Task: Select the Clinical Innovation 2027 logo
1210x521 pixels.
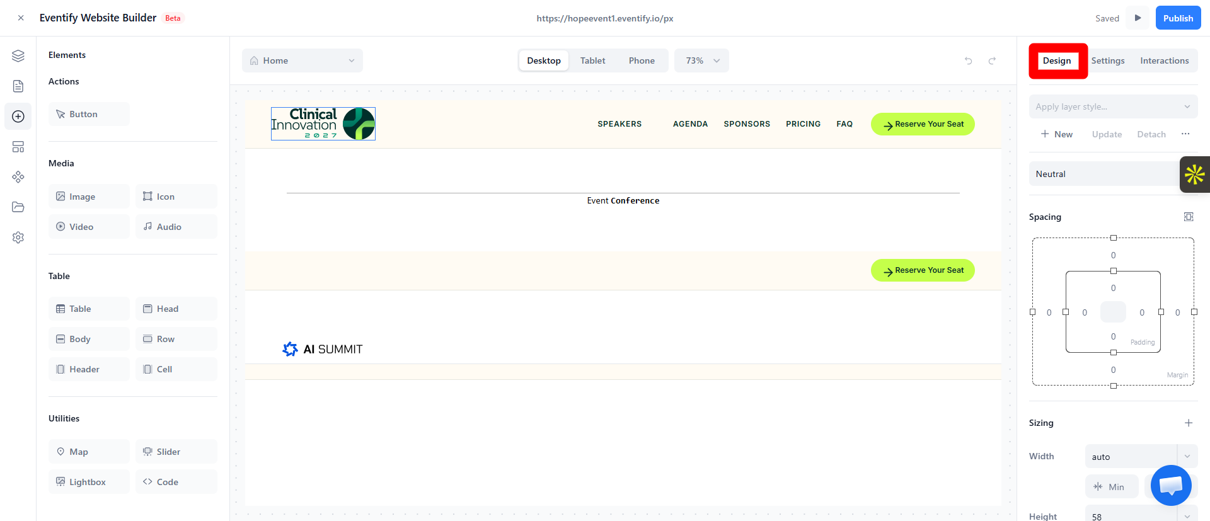Action: (323, 123)
